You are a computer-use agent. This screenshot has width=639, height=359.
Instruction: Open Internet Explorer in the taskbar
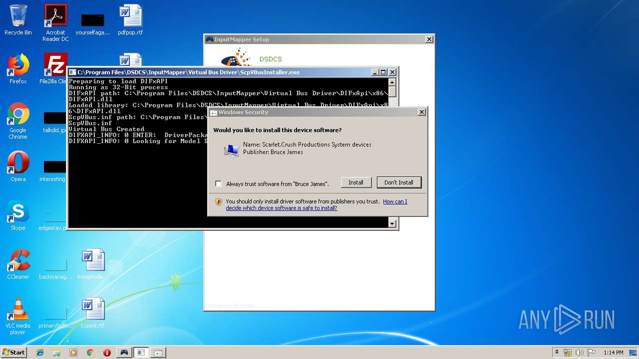click(x=40, y=353)
